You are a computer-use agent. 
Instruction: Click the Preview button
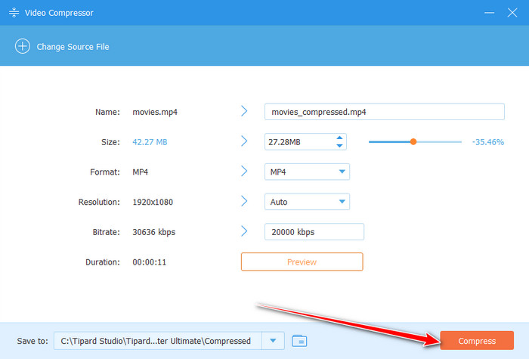click(302, 262)
